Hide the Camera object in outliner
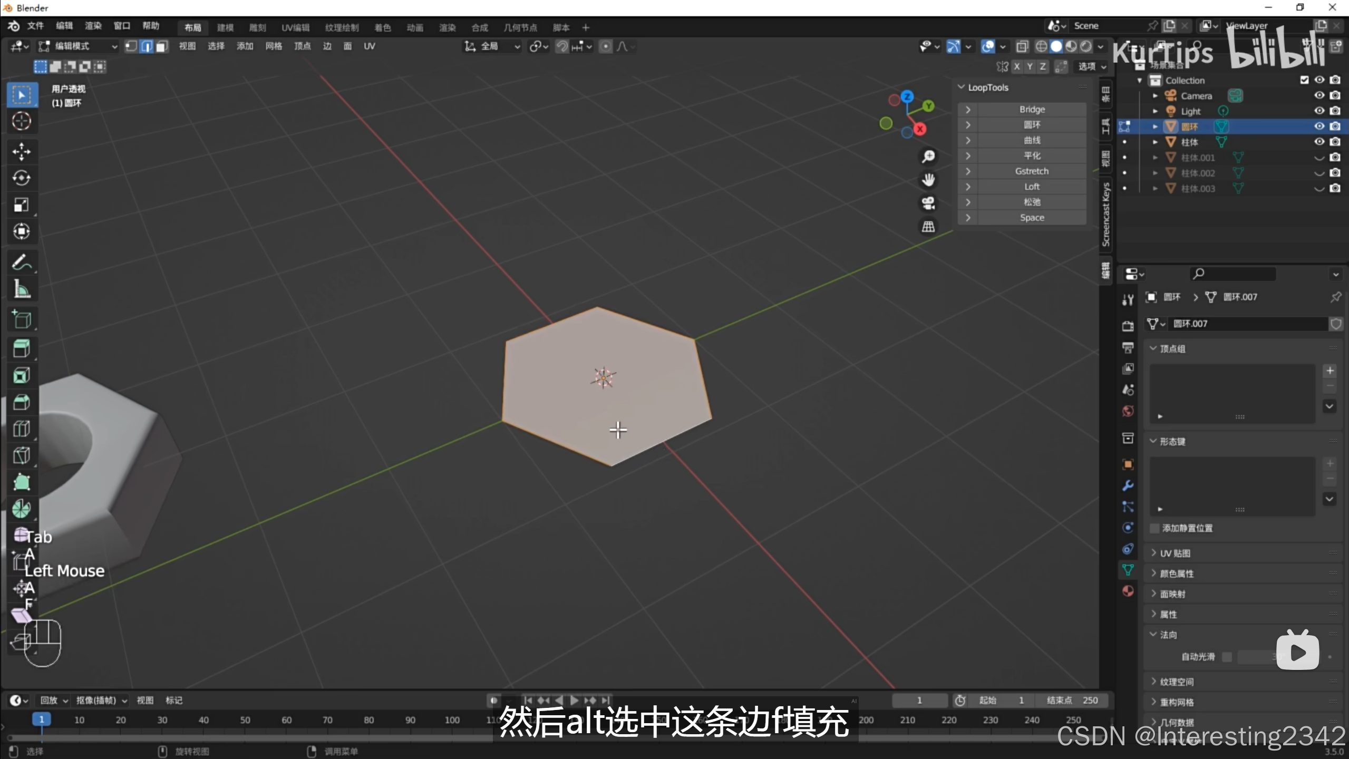This screenshot has width=1349, height=759. (x=1319, y=95)
